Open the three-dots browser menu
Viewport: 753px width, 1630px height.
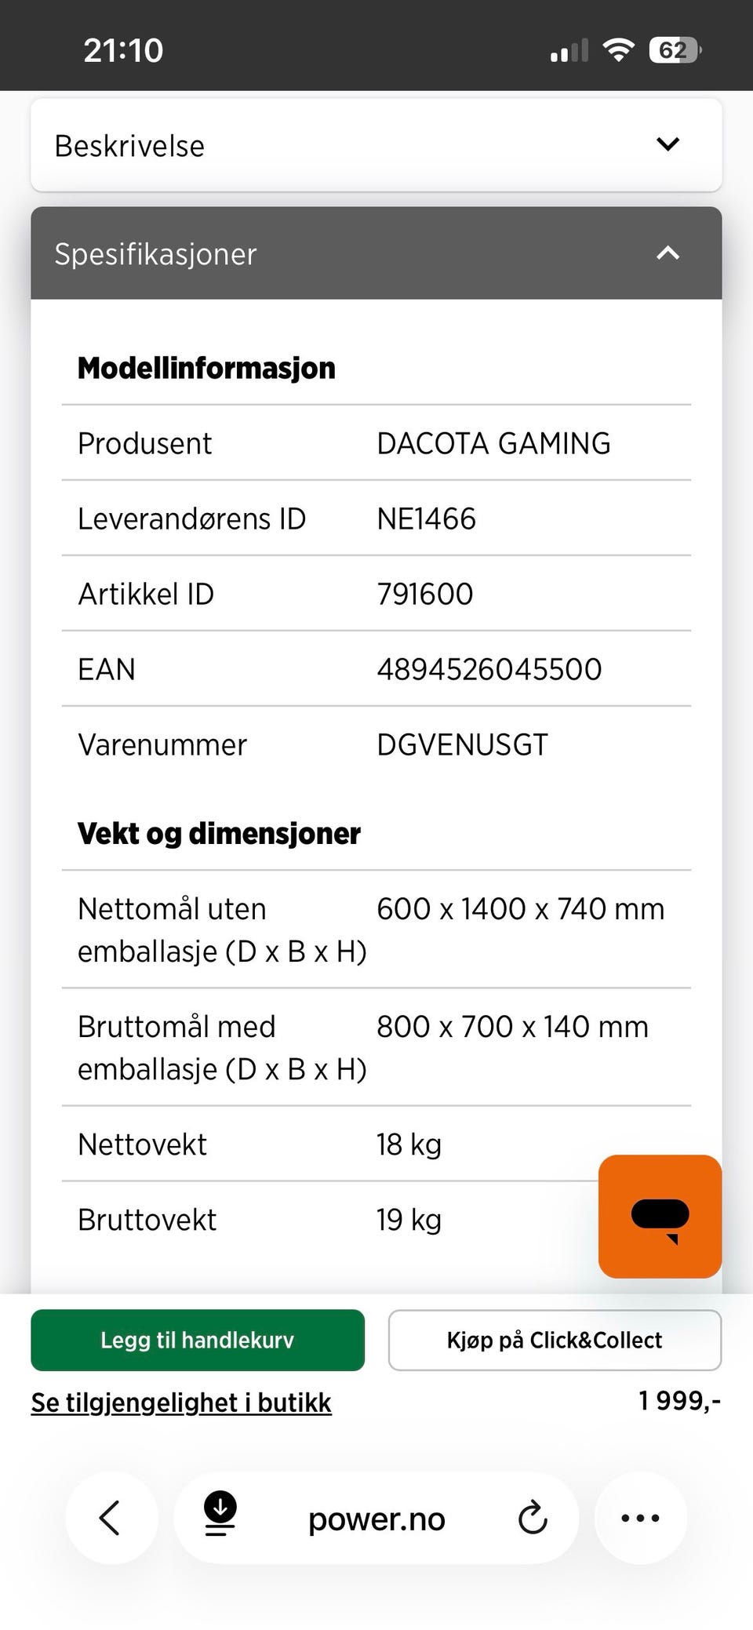tap(640, 1517)
